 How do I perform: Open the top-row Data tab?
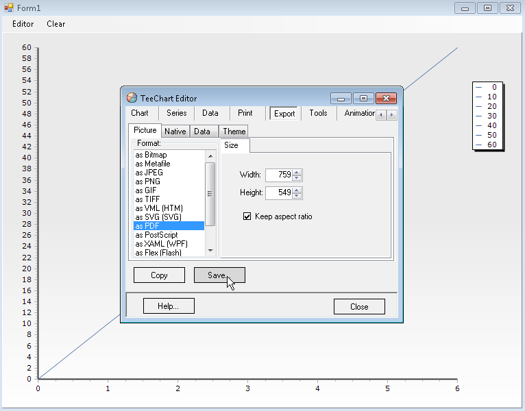click(210, 113)
